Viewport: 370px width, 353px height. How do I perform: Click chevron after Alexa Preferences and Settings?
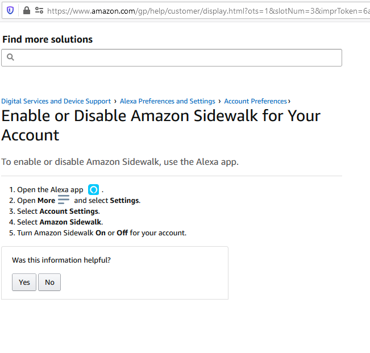(220, 101)
